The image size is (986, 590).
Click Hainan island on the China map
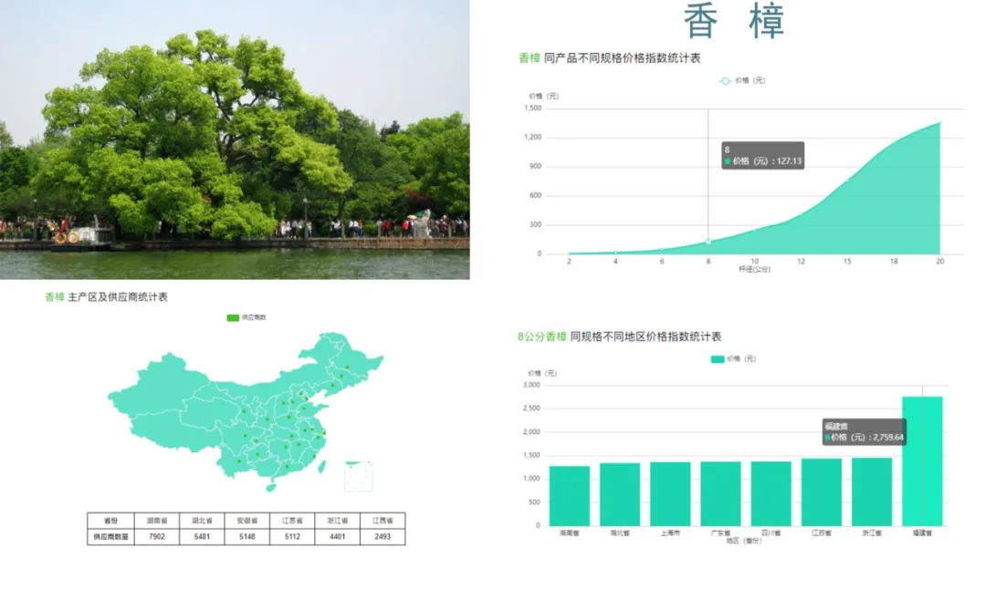269,486
